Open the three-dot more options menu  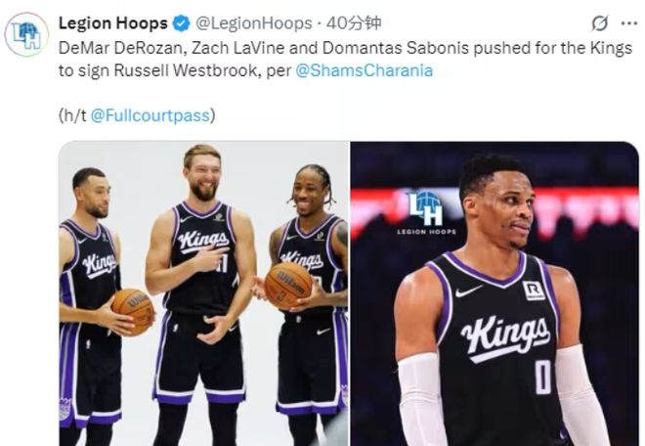(x=629, y=23)
